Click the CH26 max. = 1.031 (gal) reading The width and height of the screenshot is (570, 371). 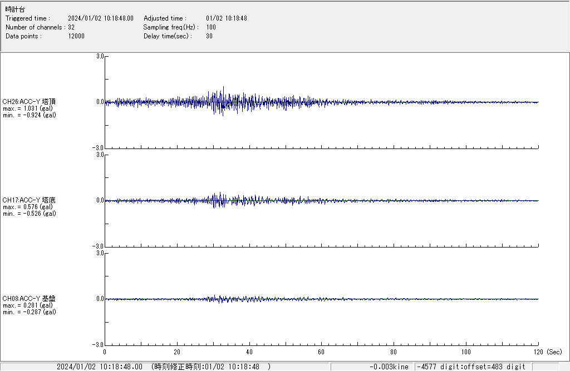28,108
